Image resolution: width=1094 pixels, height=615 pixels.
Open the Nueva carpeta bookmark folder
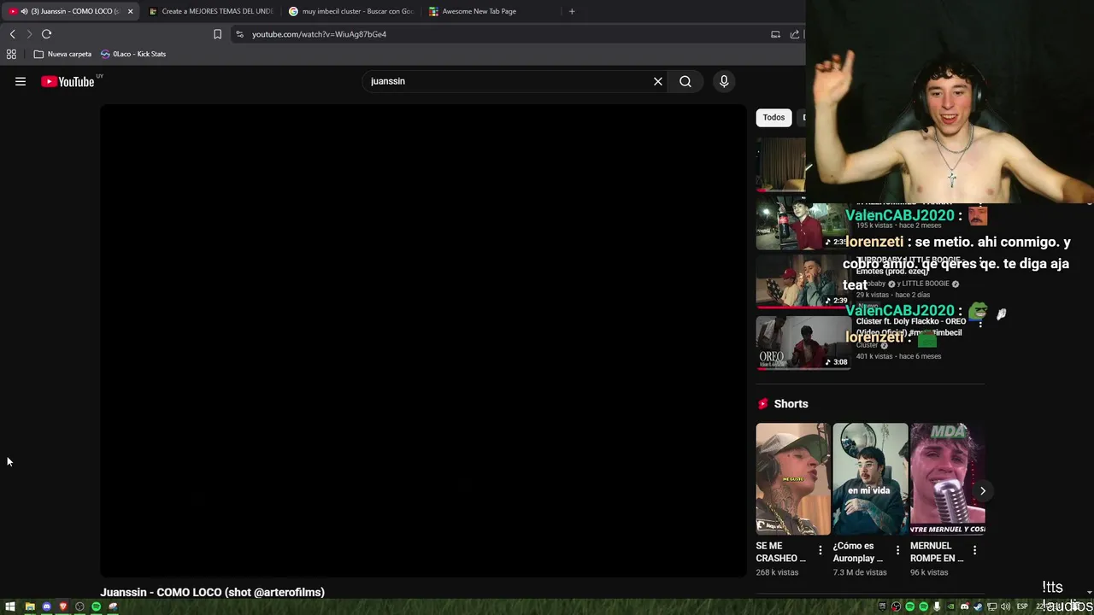(x=62, y=54)
